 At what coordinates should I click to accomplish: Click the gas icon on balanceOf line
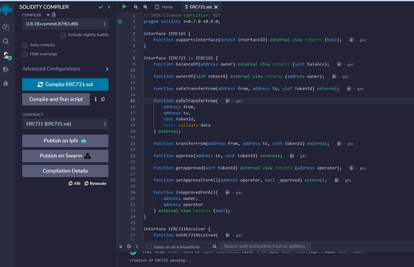point(339,64)
